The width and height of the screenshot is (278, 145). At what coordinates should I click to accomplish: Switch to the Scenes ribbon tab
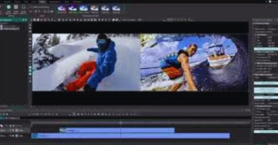(x=17, y=1)
